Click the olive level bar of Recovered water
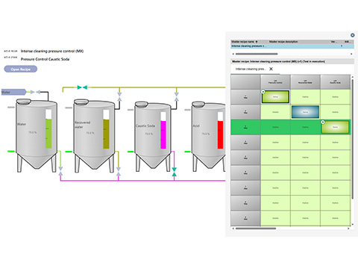This screenshot has height=269, width=358. coord(106,134)
